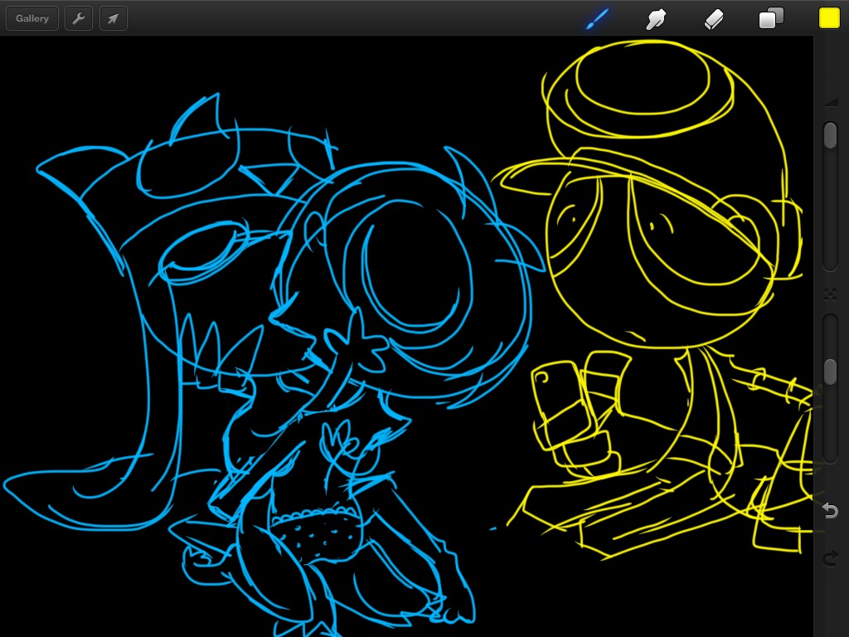Tap the small triangle above the top slider

coord(830,102)
